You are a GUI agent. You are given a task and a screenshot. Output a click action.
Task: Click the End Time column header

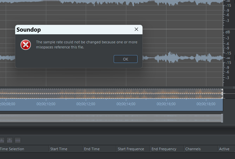tap(100, 149)
